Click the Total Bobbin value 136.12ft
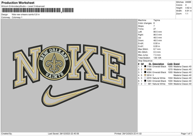Viewport: 193px width, 136px height. click(x=157, y=58)
